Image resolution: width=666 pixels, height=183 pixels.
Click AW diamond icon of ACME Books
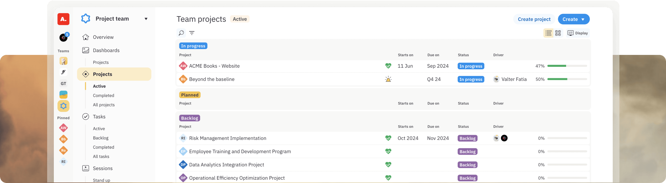pos(183,66)
